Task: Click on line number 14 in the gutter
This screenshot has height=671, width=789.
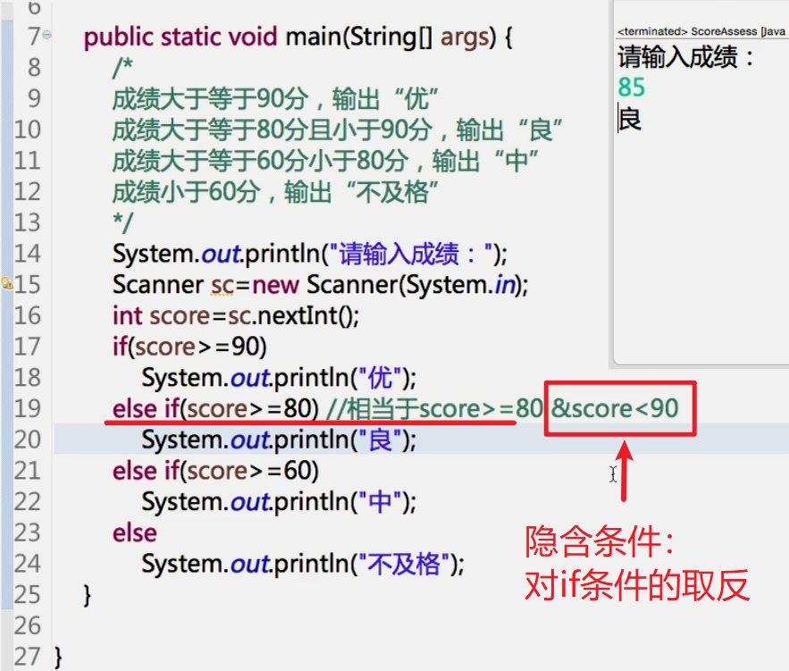Action: (28, 254)
